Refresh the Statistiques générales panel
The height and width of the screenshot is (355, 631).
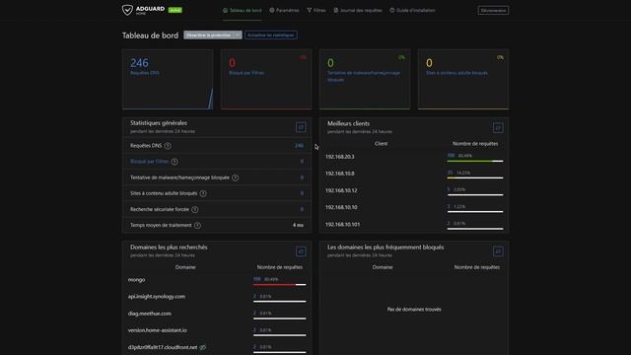[301, 127]
